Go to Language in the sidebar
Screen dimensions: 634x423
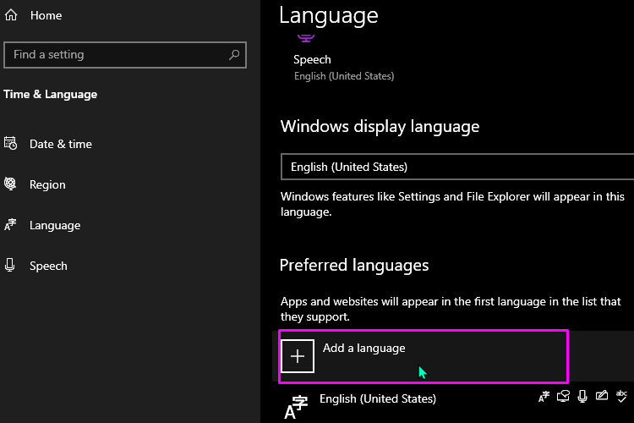[x=55, y=225]
